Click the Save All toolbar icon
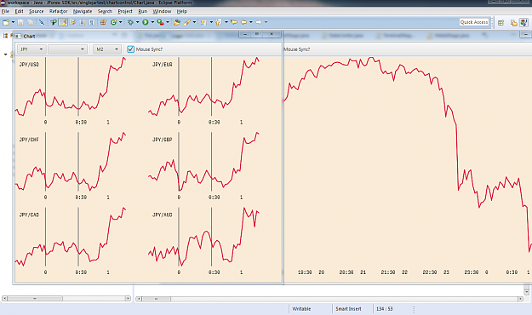532x315 pixels. [x=30, y=22]
